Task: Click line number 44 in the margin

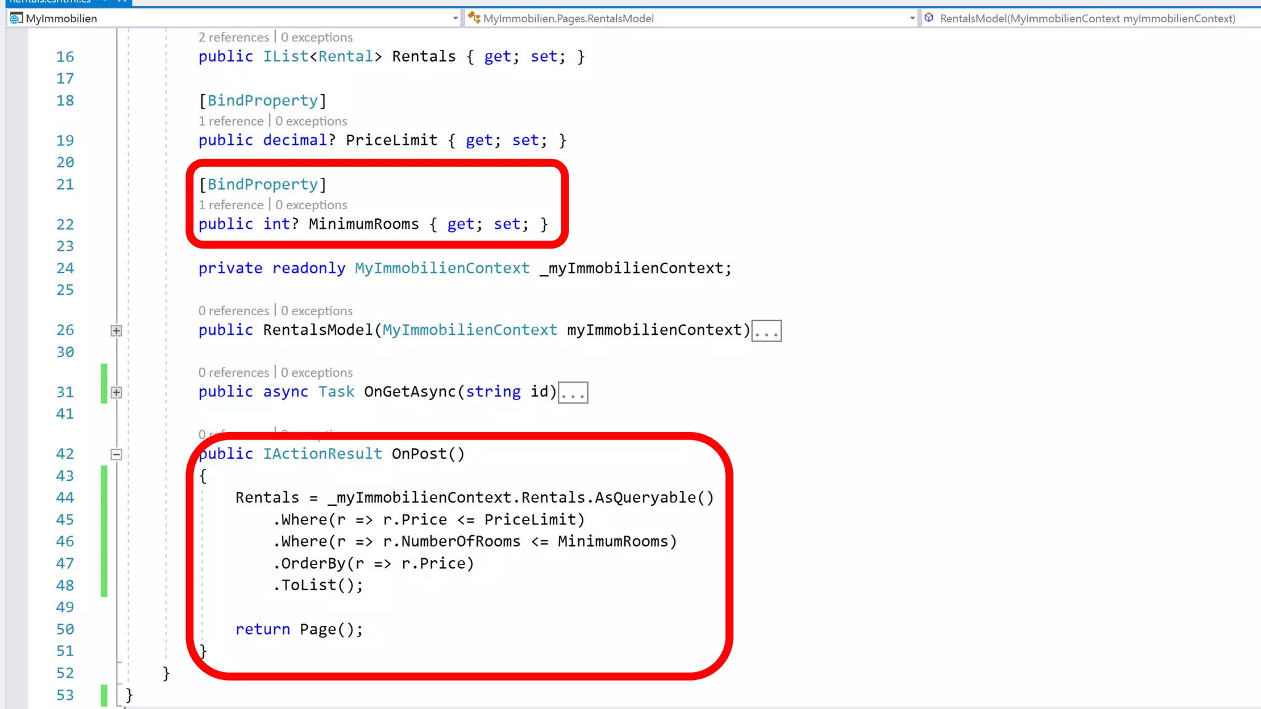Action: click(65, 497)
